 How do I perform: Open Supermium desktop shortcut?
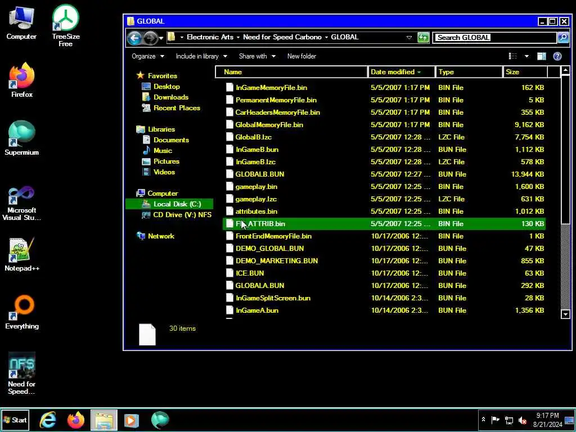point(22,138)
